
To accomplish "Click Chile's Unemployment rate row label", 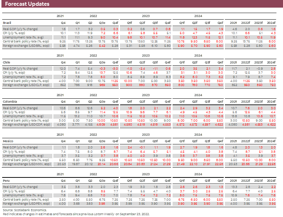I will pos(23,77).
